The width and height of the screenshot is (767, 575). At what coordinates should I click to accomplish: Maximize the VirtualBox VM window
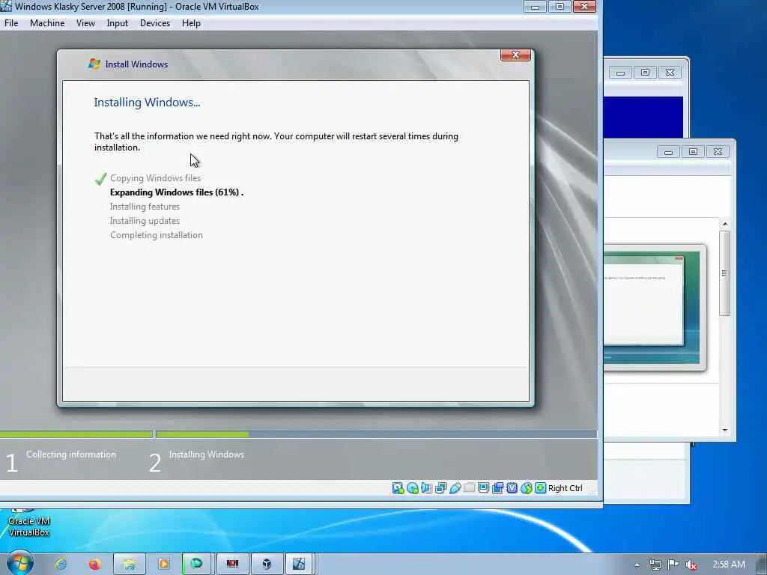(x=560, y=7)
